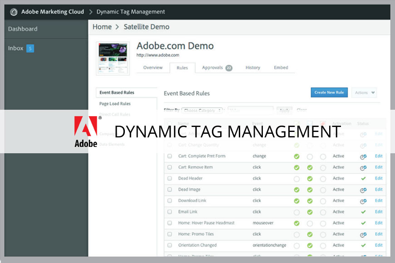Click the Download Link rule name
The image size is (395, 263).
pos(192,200)
